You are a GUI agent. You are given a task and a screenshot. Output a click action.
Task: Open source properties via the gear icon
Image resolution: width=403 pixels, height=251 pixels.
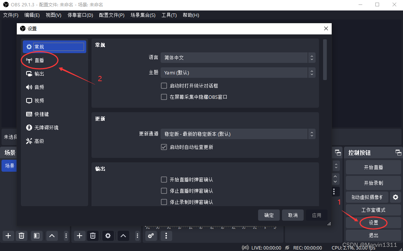(108, 236)
